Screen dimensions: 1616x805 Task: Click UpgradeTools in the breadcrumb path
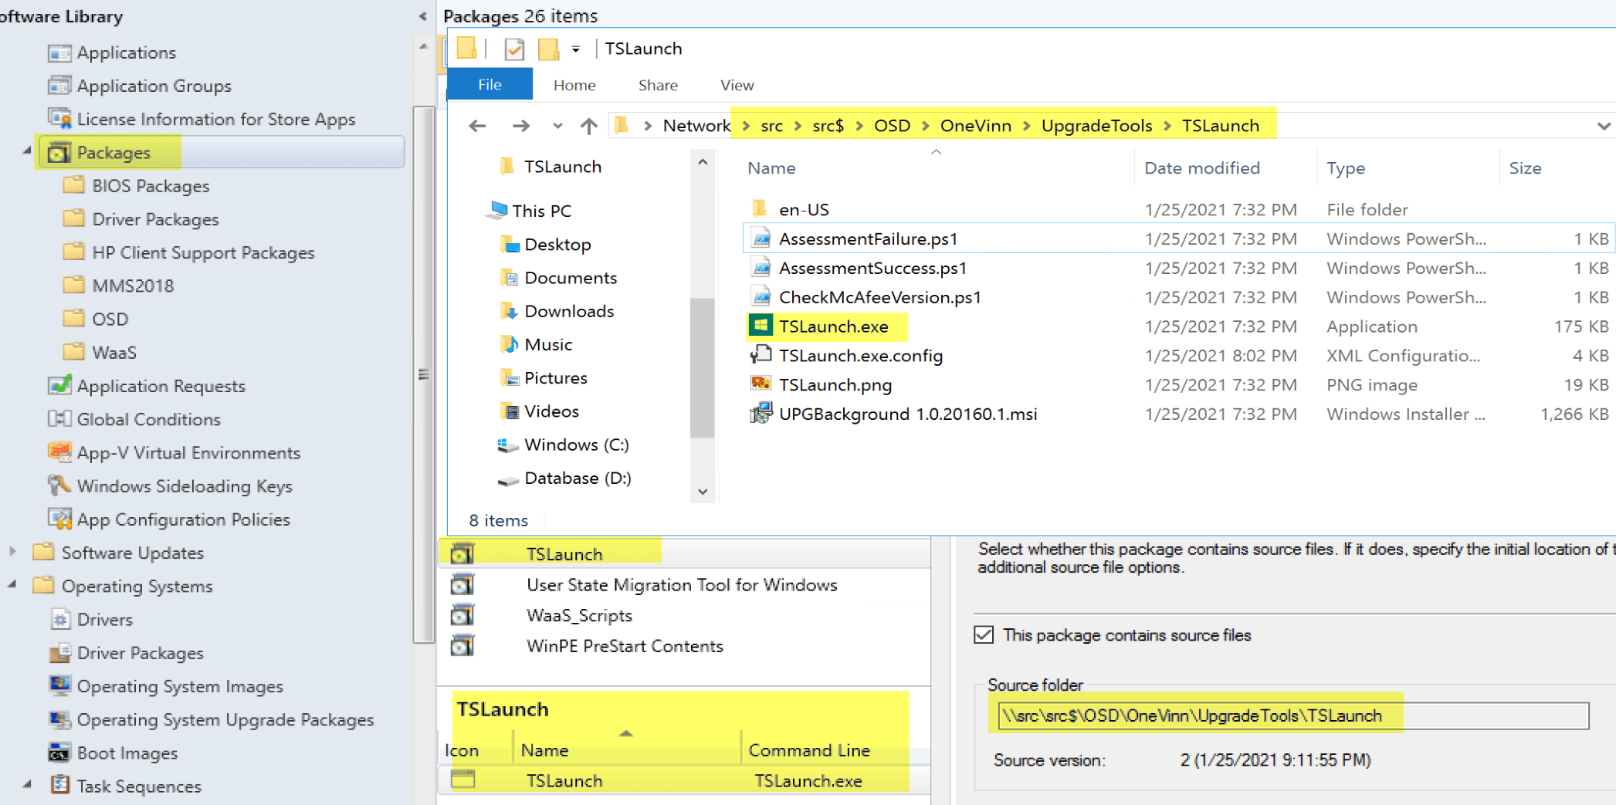coord(1096,126)
